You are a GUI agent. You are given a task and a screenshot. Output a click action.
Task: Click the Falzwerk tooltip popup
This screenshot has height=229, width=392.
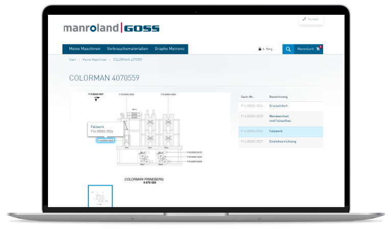(106, 129)
